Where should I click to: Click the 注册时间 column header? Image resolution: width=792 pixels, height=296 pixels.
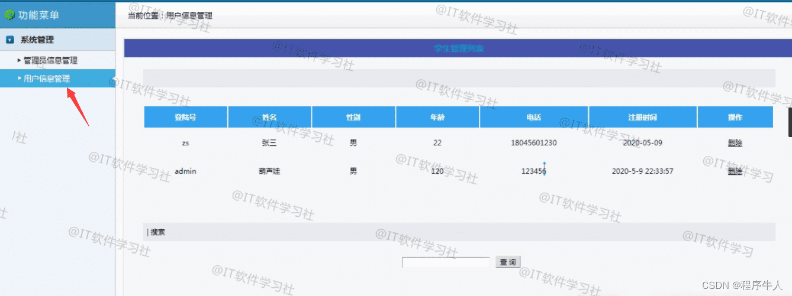(643, 118)
